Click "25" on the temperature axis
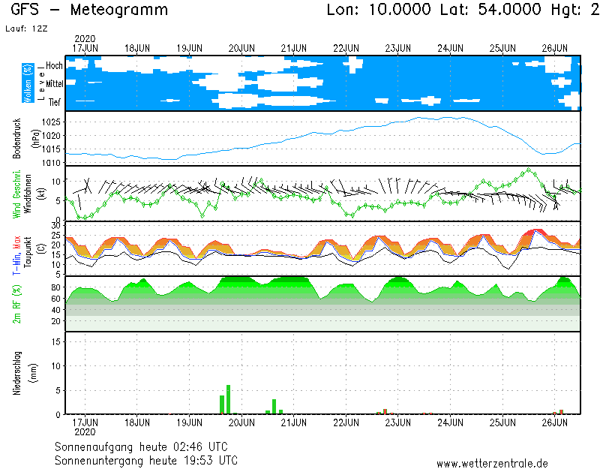This screenshot has height=469, width=600. 55,236
